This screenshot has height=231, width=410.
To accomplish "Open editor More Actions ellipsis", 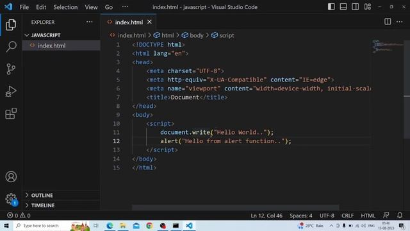I will click(400, 22).
